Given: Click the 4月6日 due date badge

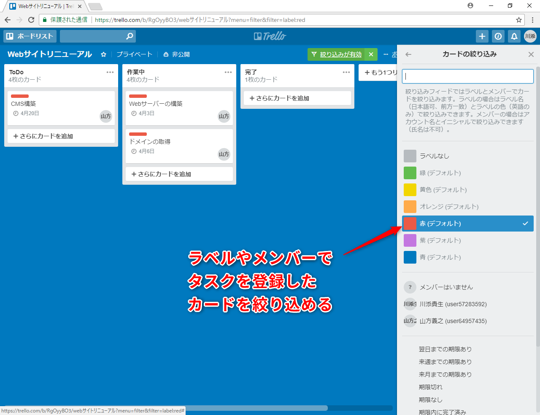Looking at the screenshot, I should (x=143, y=151).
